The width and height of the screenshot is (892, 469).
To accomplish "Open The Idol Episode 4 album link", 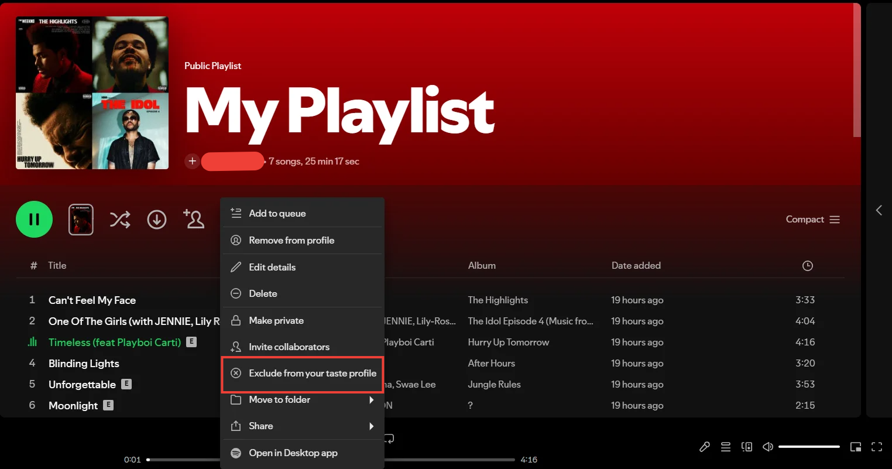I will tap(530, 321).
